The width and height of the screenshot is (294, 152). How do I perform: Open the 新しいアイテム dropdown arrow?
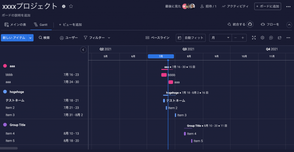point(31,38)
